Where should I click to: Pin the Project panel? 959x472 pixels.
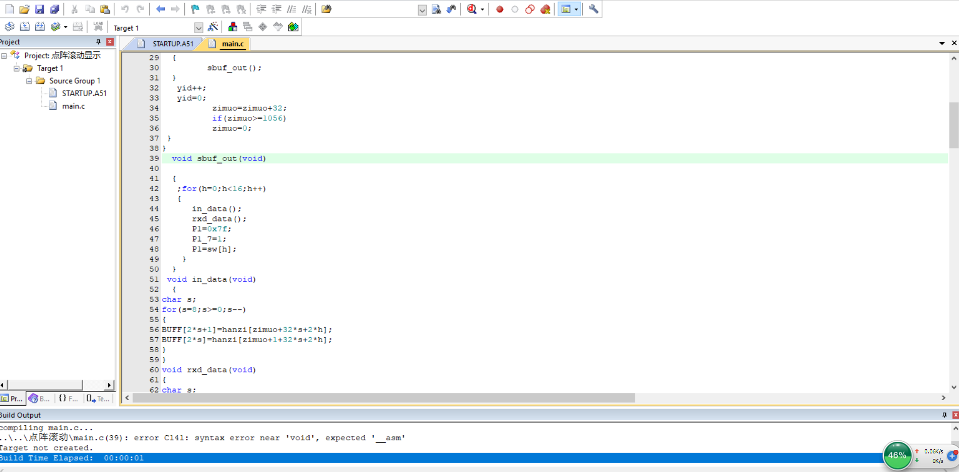[x=98, y=42]
